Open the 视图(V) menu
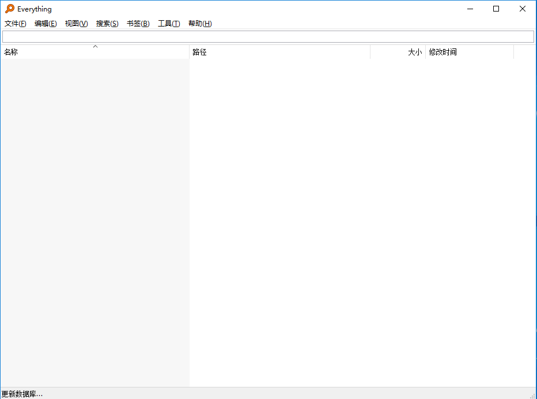Screen dimensions: 537x399 [76, 24]
